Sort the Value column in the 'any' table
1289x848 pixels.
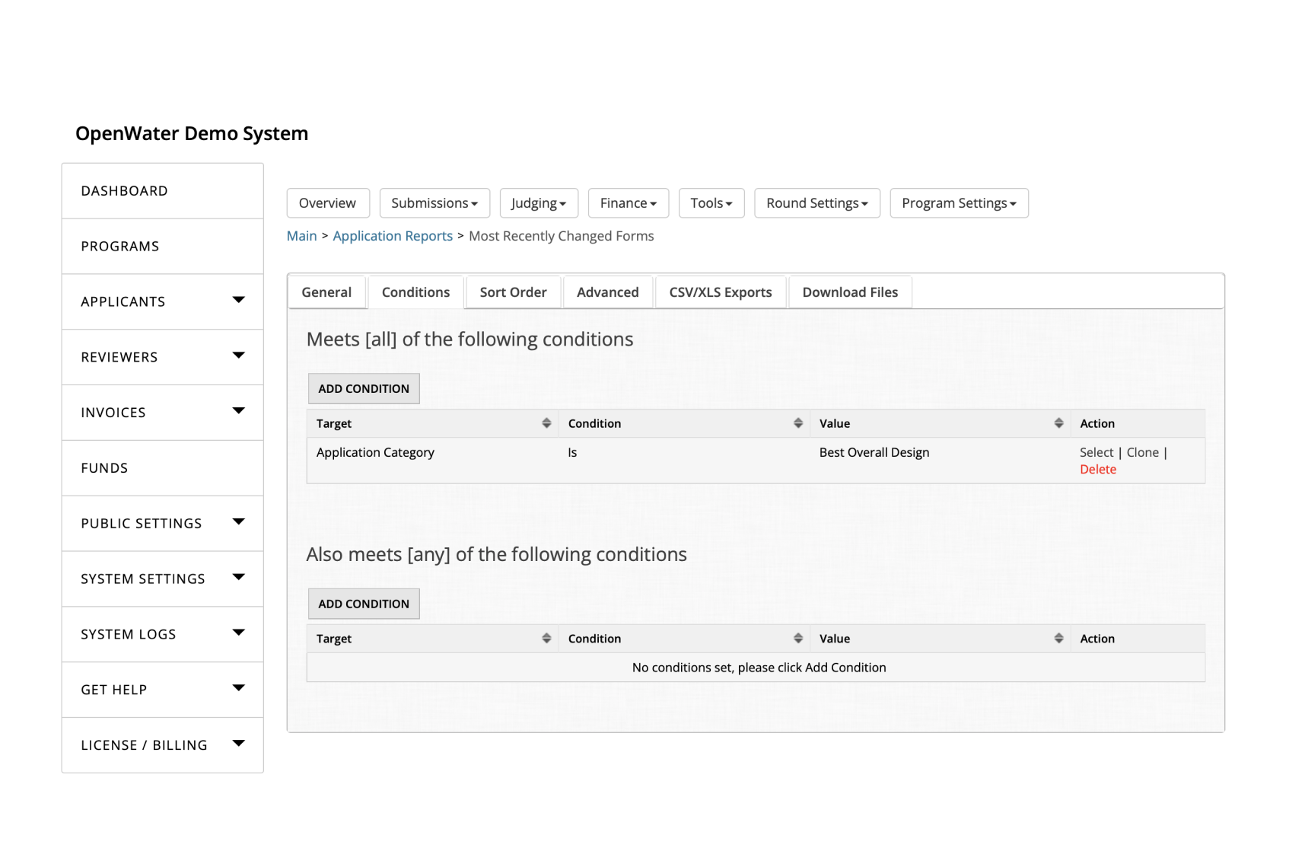(x=1058, y=638)
